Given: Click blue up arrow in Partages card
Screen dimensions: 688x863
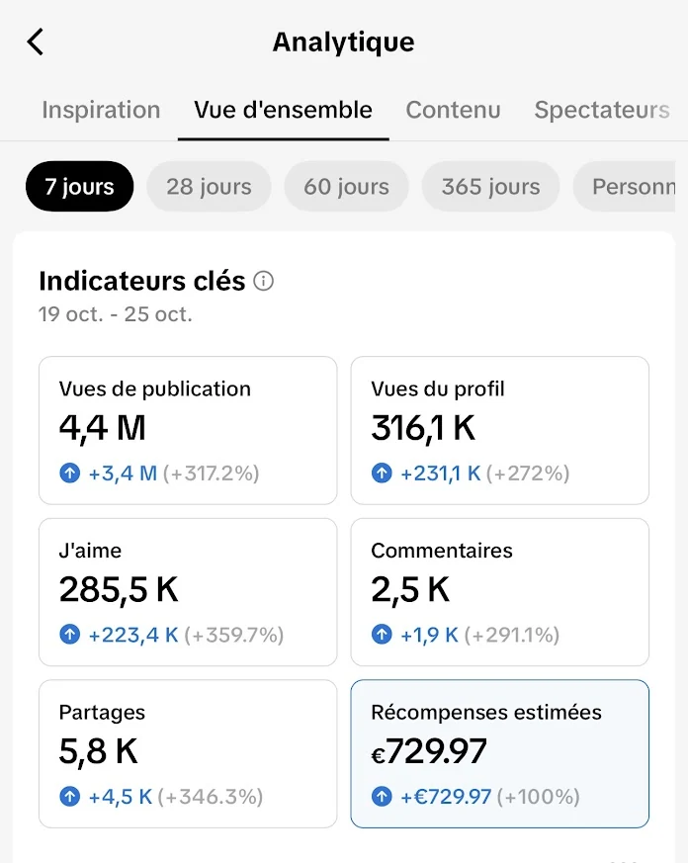Looking at the screenshot, I should [70, 797].
